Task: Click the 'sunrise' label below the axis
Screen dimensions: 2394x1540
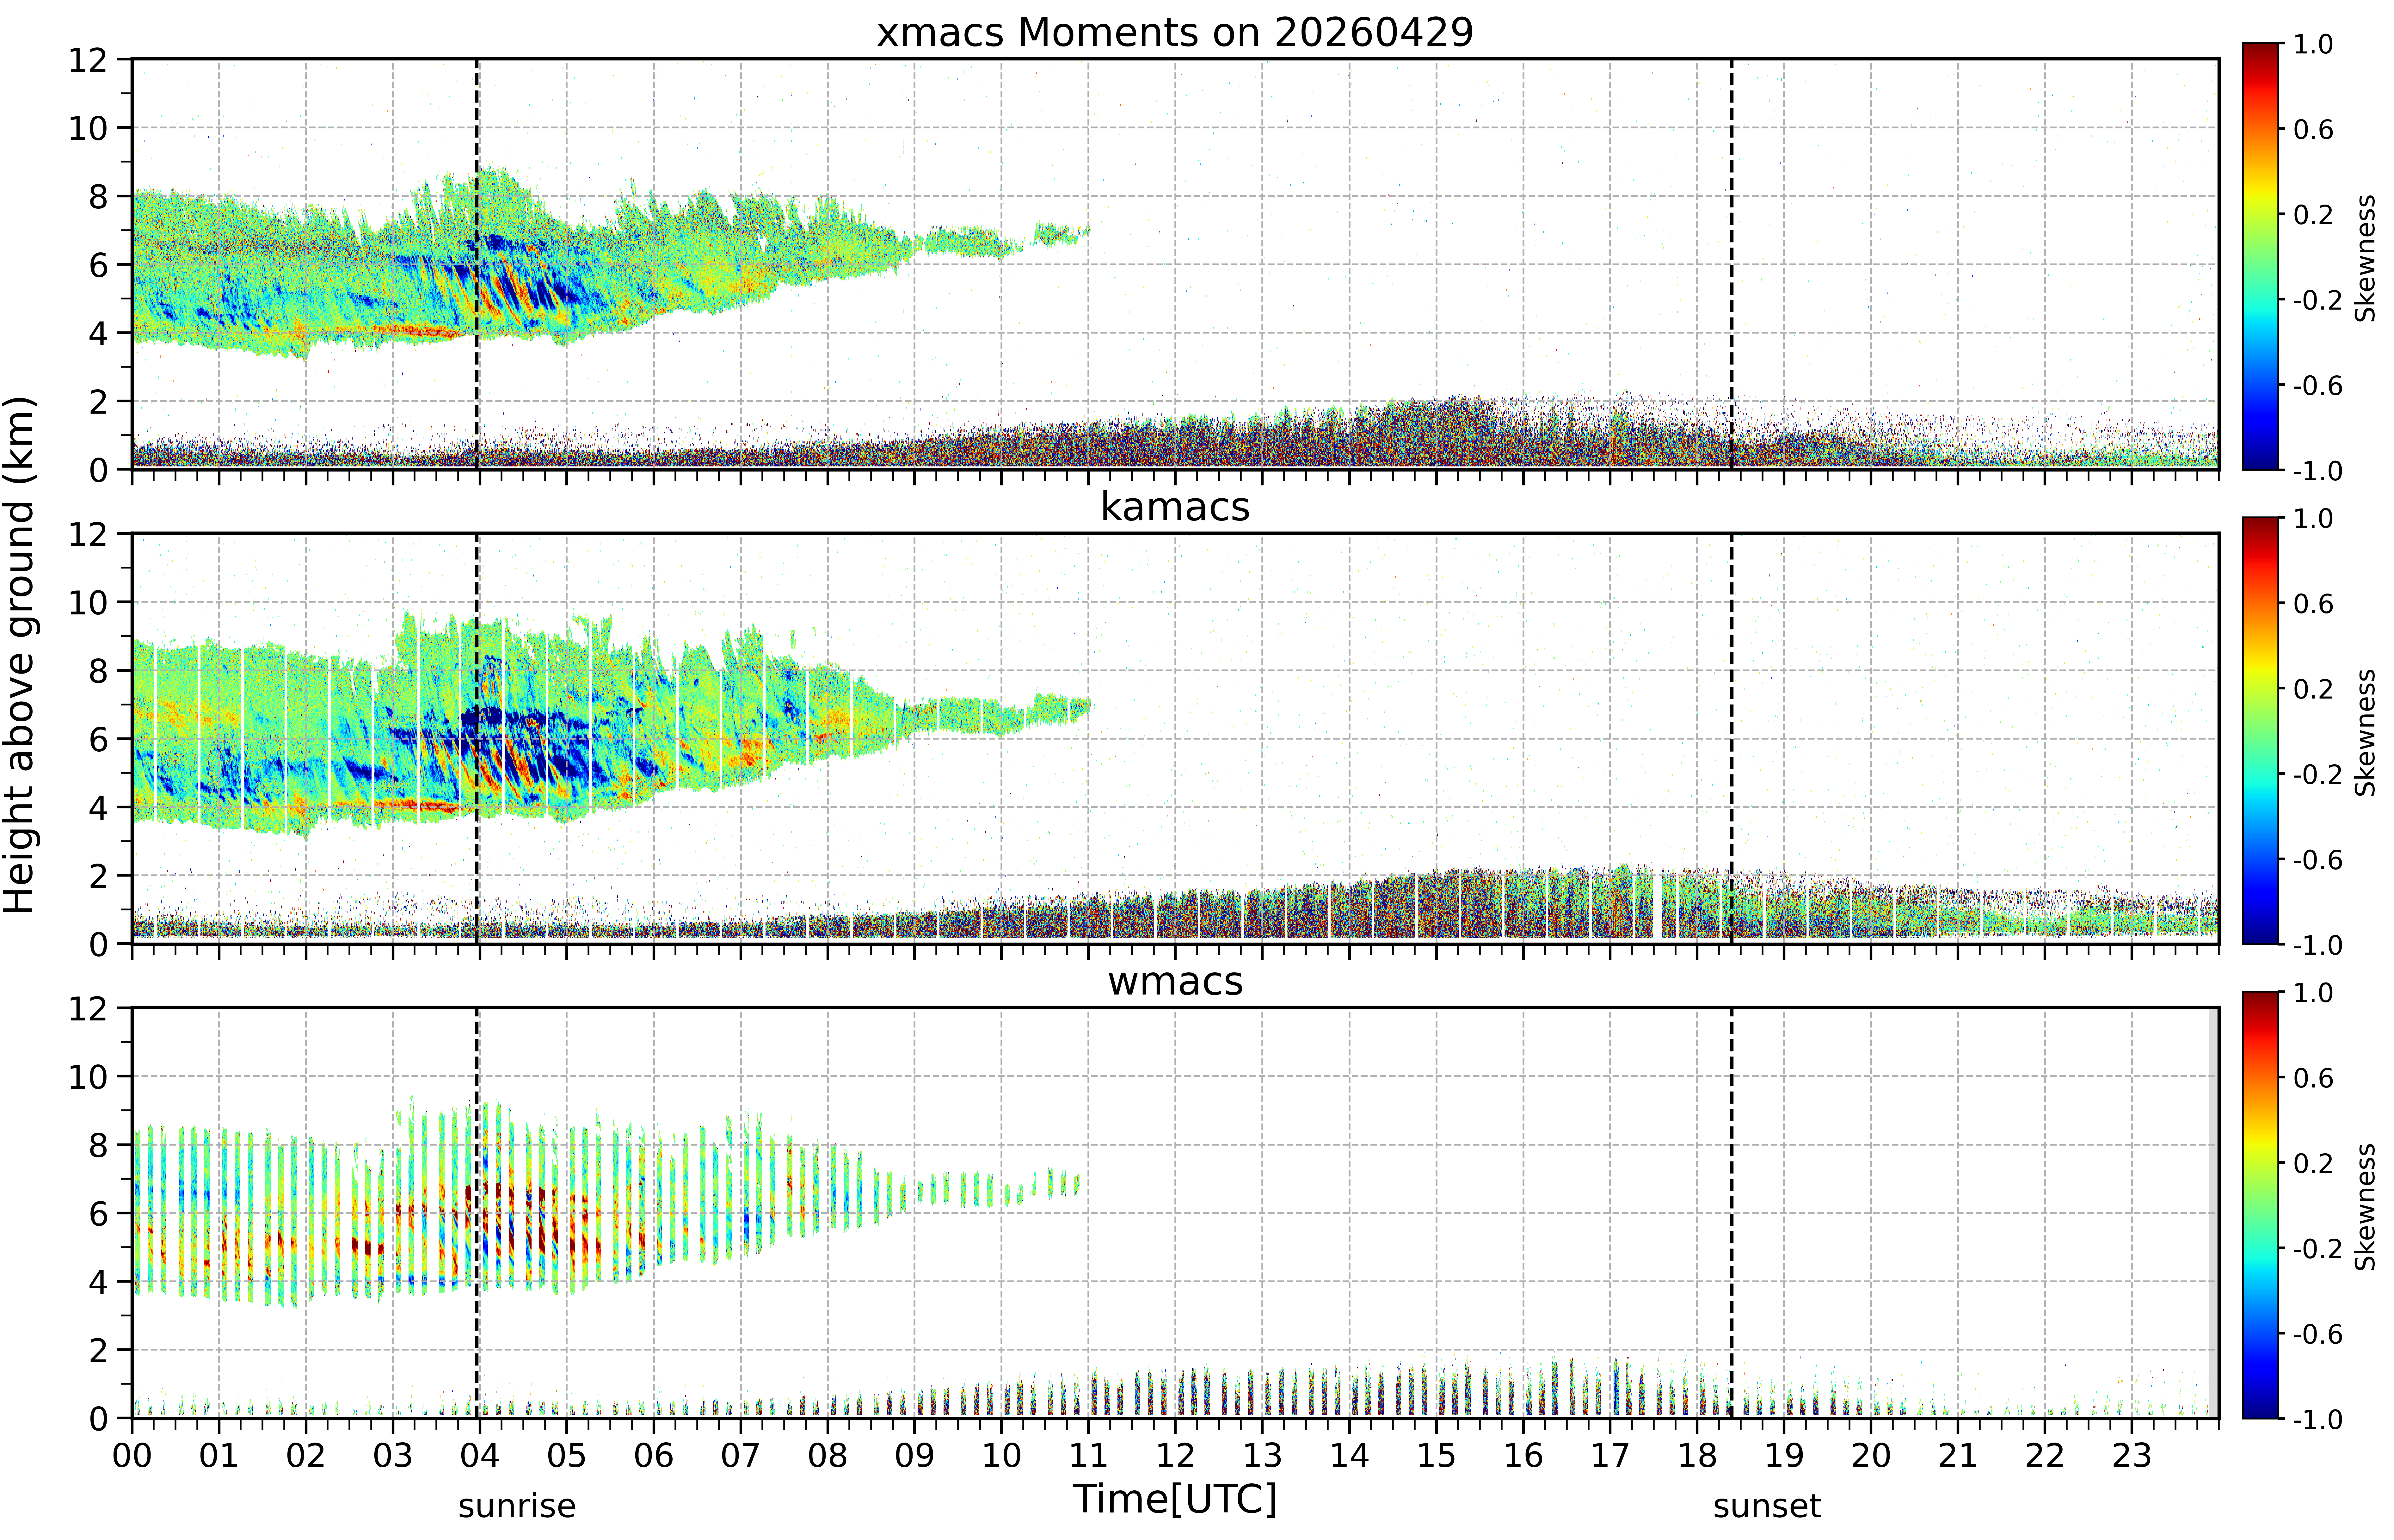Action: pos(517,1506)
